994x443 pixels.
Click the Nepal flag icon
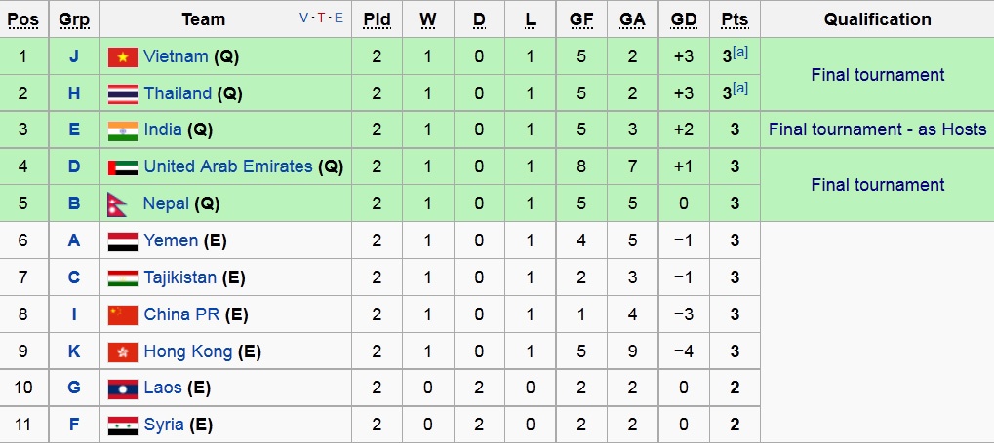(x=117, y=204)
